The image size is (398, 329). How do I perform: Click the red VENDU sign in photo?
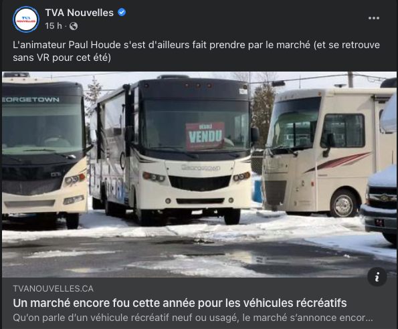coord(205,136)
